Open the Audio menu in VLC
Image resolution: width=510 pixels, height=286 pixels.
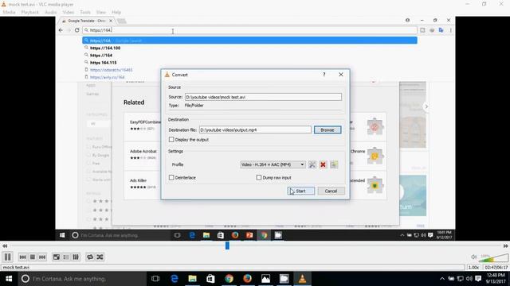coord(50,12)
